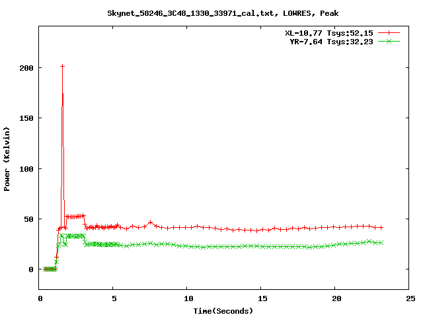
Task: Click the red curve bump near 7.5 seconds
Action: click(150, 223)
